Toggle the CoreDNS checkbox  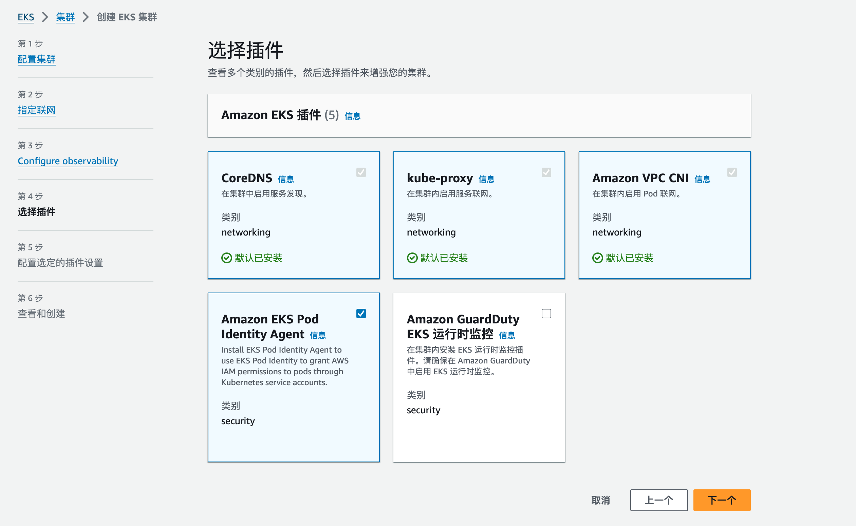click(361, 172)
